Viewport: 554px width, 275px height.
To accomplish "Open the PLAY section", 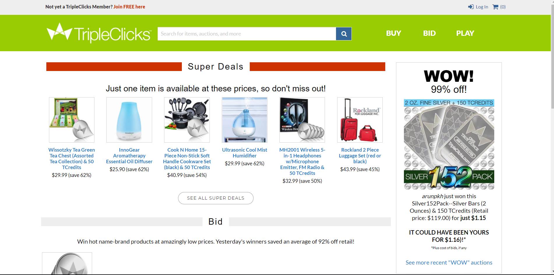I will 465,33.
